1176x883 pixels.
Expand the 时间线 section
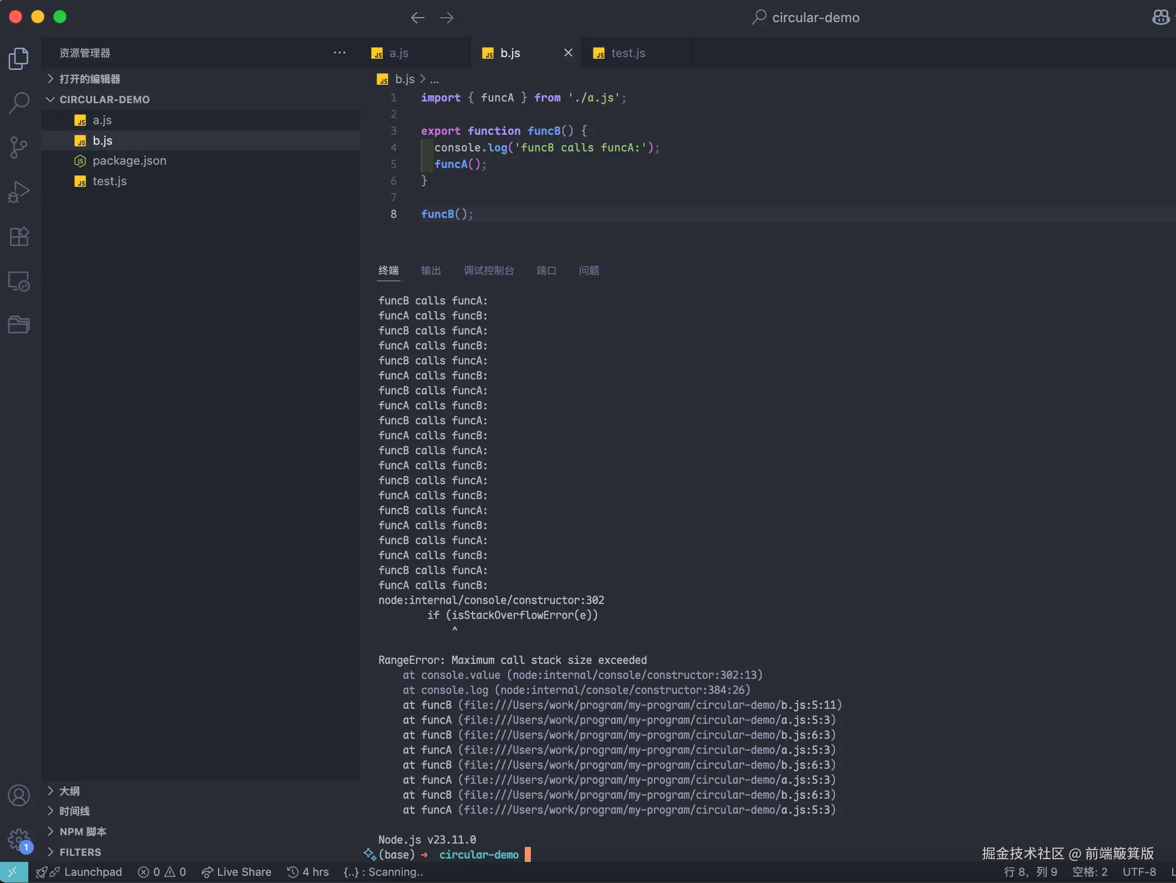pyautogui.click(x=74, y=811)
